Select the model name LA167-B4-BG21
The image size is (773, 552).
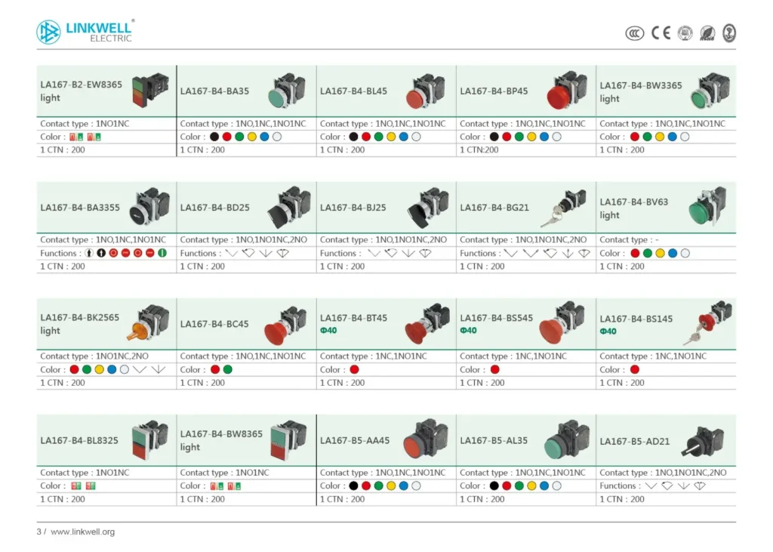coord(494,208)
